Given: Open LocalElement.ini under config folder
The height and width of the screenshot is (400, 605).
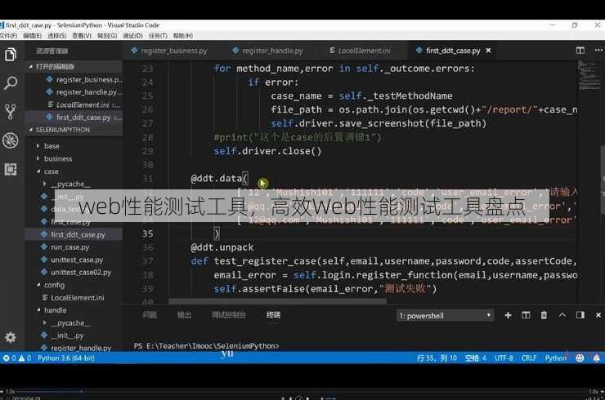Looking at the screenshot, I should click(x=77, y=298).
